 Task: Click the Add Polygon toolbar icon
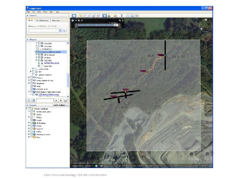coord(85,16)
